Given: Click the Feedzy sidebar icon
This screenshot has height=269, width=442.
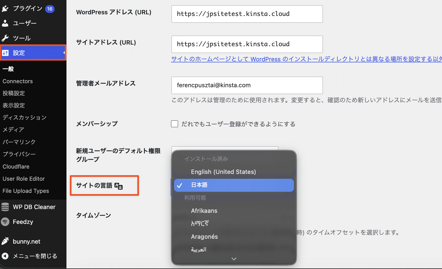Looking at the screenshot, I should point(5,222).
